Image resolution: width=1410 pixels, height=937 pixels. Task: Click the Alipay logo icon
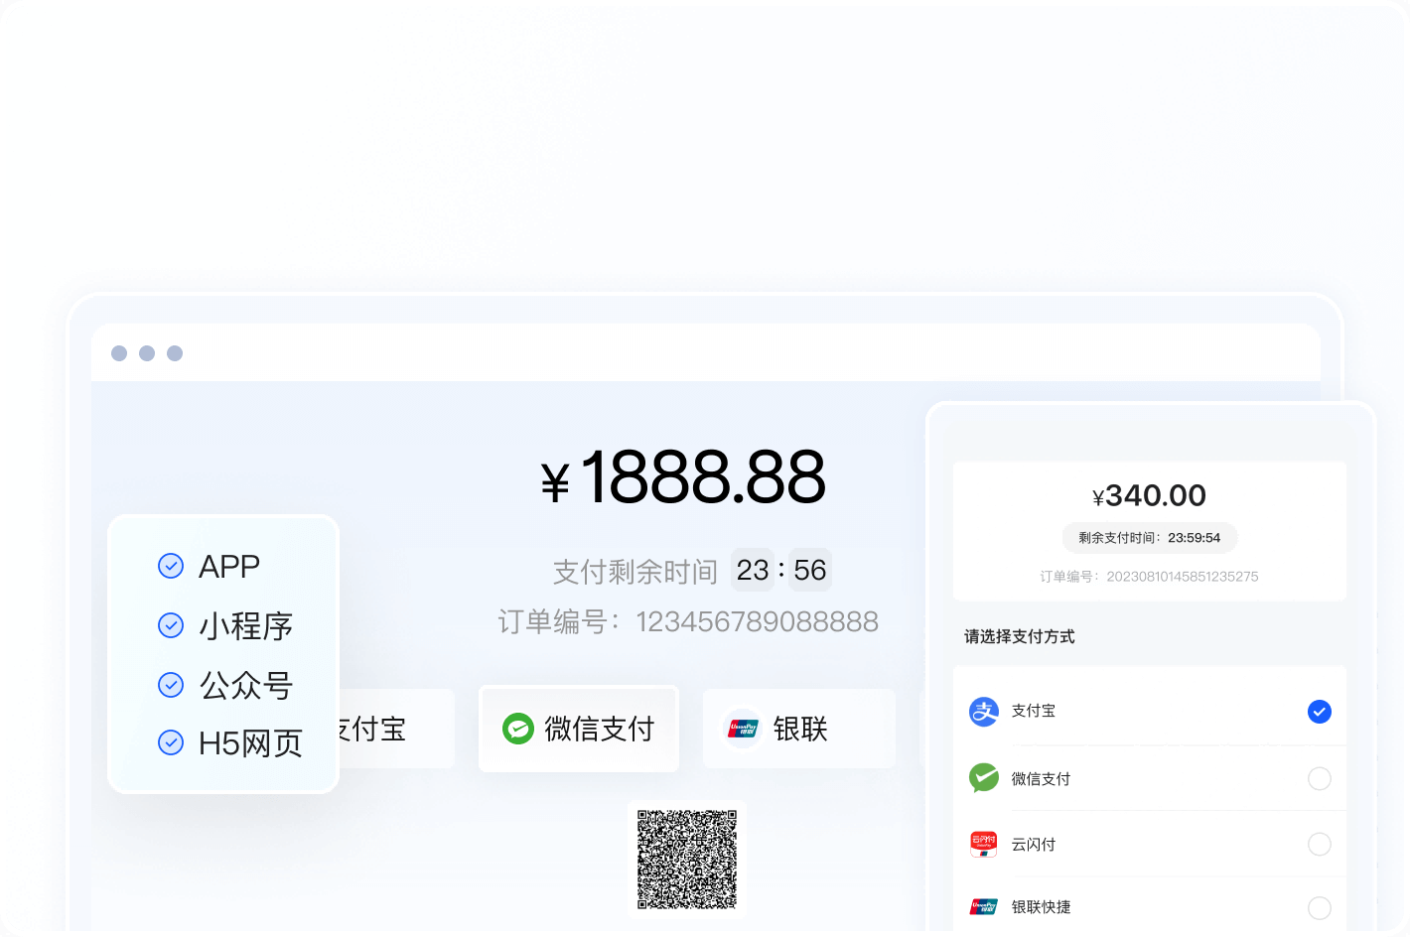tap(983, 711)
